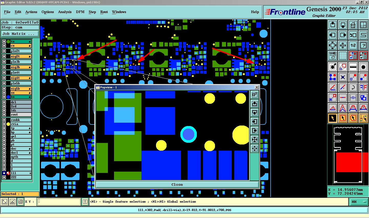Click the delete point X icon
The width and height of the screenshot is (369, 218).
(x=343, y=77)
